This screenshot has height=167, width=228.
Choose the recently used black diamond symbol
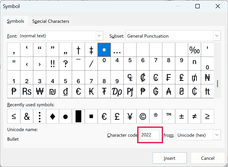52,116
